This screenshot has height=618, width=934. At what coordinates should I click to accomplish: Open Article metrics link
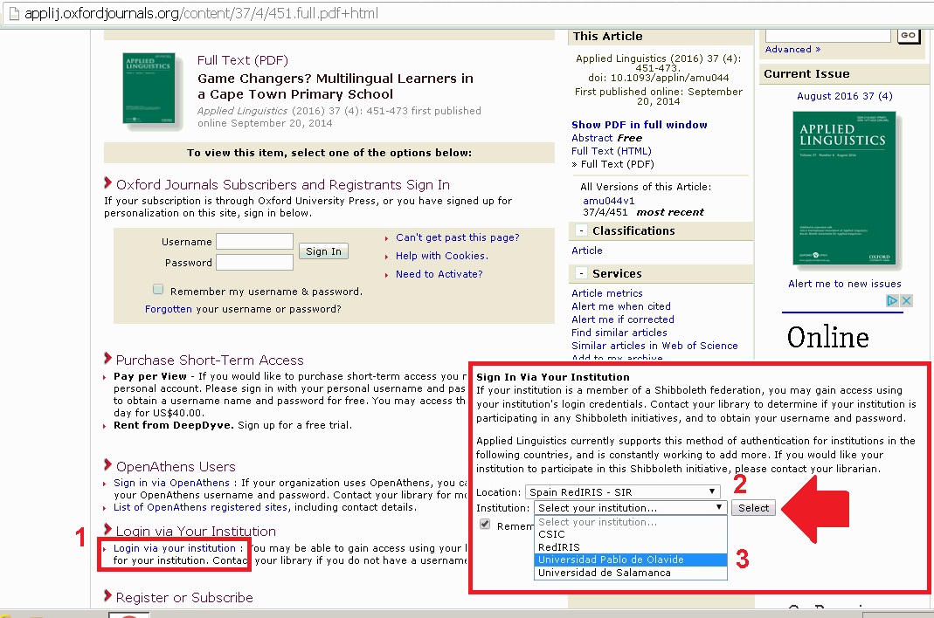coord(607,293)
